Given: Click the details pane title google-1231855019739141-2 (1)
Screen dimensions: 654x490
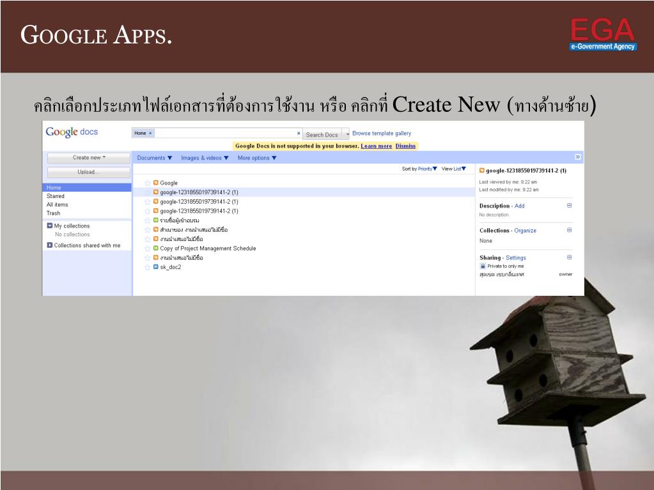Looking at the screenshot, I should tap(526, 171).
